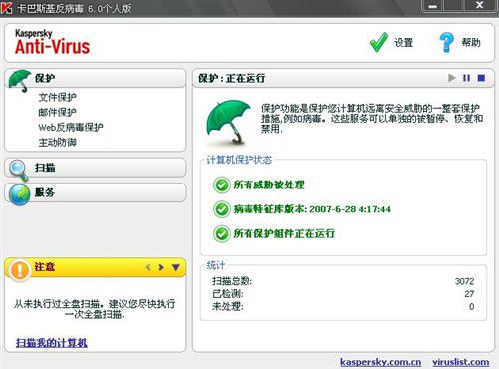The height and width of the screenshot is (369, 499).
Task: Click the Kaspersky Anti-Virus logo
Action: click(x=52, y=42)
